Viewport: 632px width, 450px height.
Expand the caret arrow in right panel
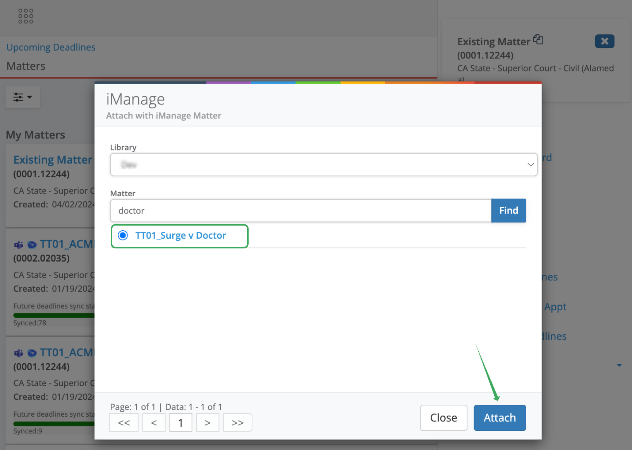619,365
